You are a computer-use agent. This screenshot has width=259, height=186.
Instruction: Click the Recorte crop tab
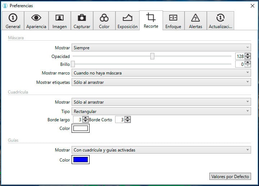151,21
